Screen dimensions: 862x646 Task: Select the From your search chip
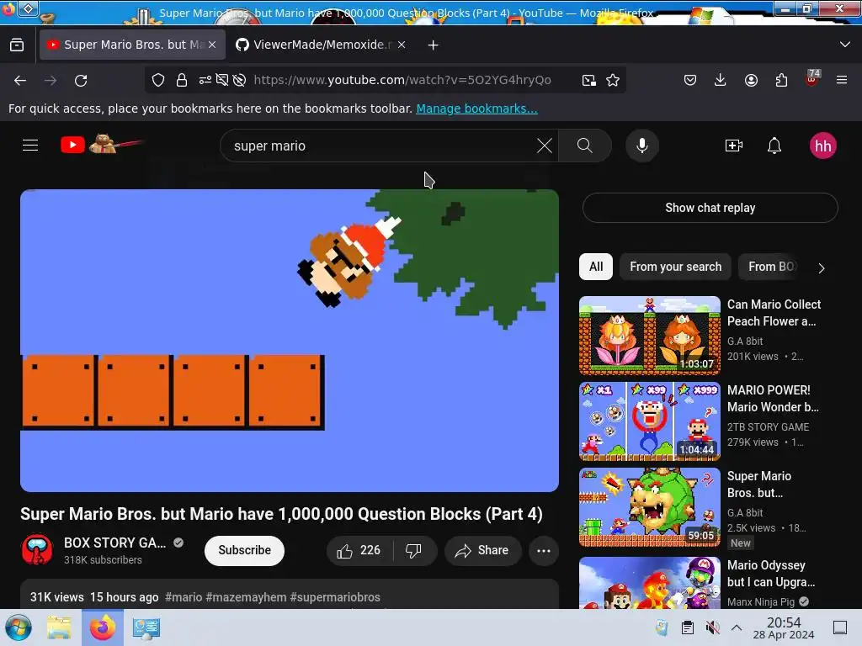[x=676, y=267]
